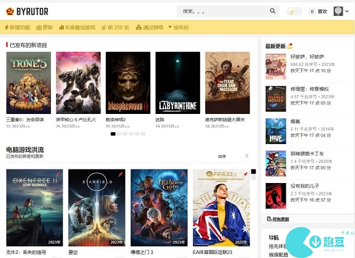Select the fifth carousel page dot
Image resolution: width=355 pixels, height=258 pixels.
(137, 134)
